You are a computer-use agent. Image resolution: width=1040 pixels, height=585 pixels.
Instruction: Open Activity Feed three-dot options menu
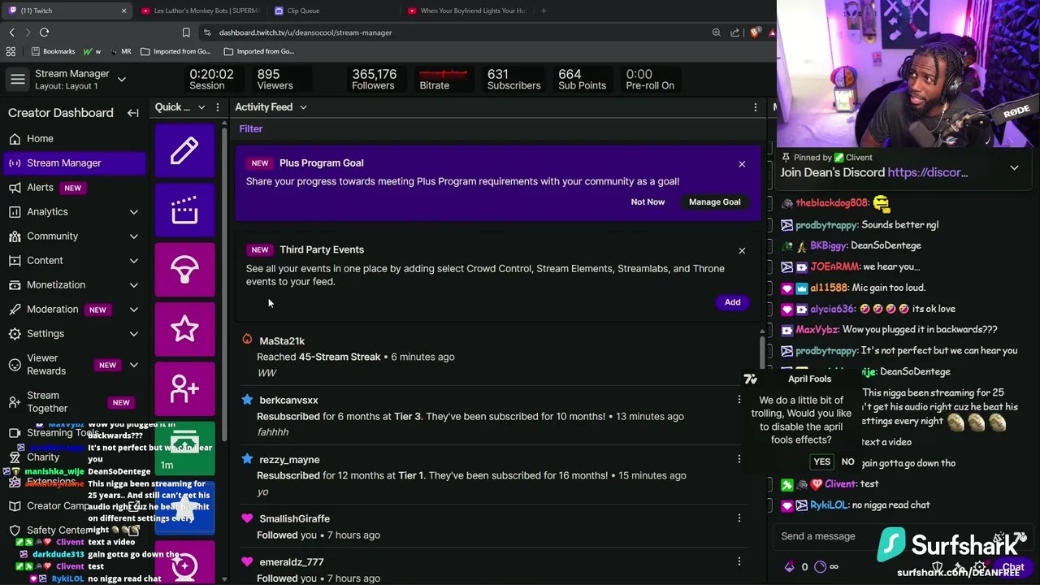755,107
